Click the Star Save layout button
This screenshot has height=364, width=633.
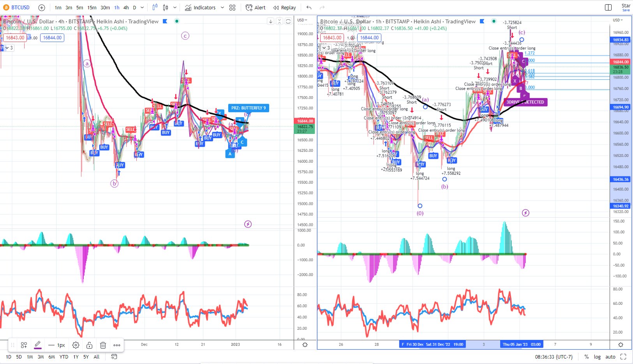626,7
